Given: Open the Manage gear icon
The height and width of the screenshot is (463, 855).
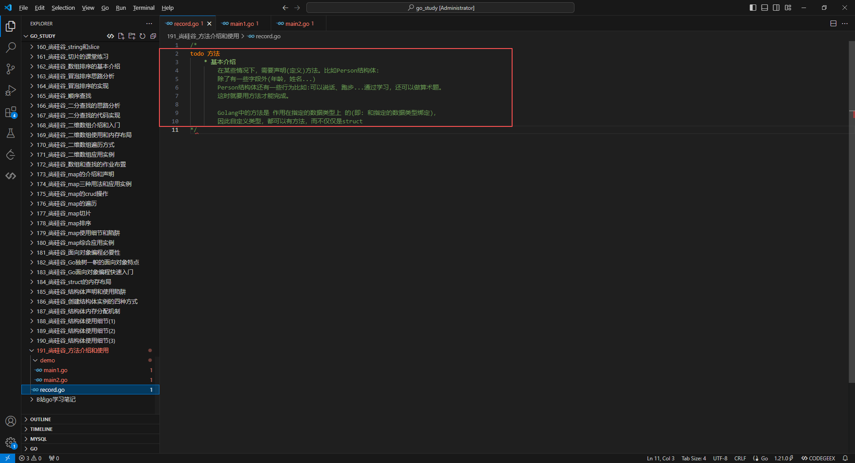Looking at the screenshot, I should coord(11,443).
